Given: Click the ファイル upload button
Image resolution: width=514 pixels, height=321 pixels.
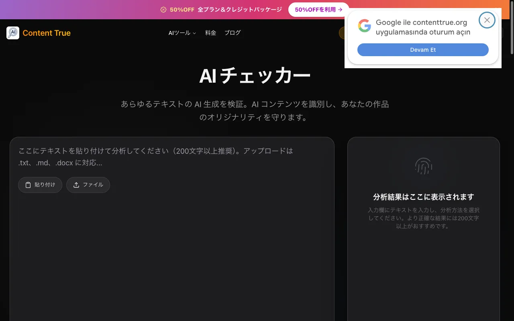Looking at the screenshot, I should click(88, 185).
